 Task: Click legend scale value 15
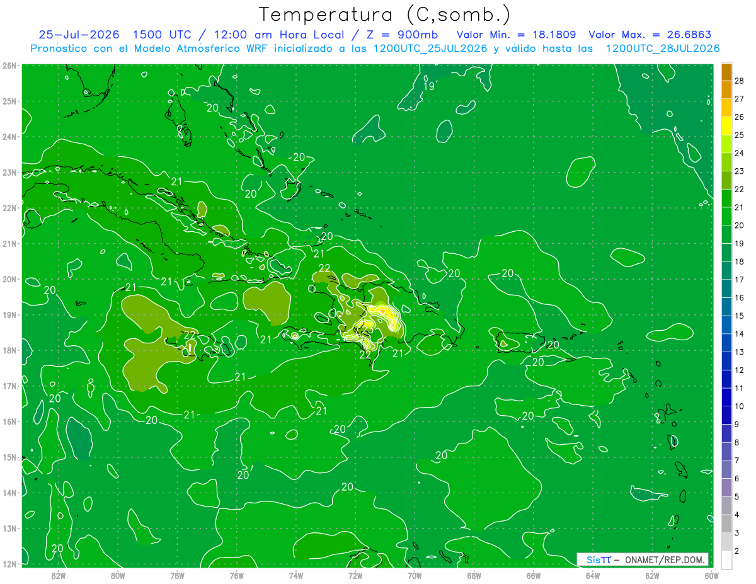pos(739,316)
